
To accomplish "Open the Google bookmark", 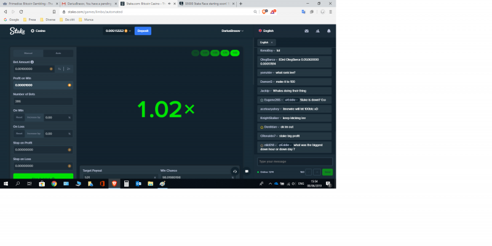I will click(x=11, y=20).
